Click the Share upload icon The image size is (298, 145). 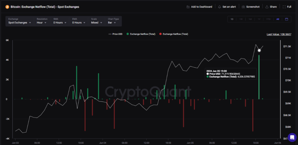(x=267, y=7)
